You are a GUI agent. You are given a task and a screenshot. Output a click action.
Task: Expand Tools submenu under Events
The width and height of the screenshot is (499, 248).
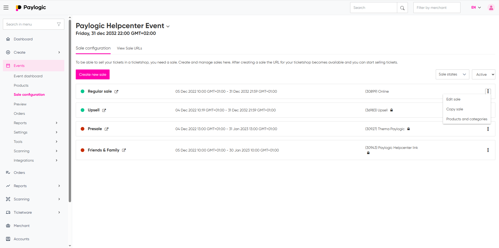pyautogui.click(x=56, y=142)
